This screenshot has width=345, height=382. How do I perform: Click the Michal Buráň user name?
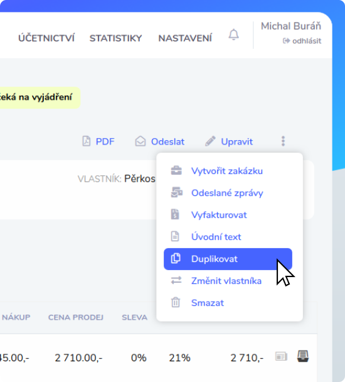pos(291,26)
